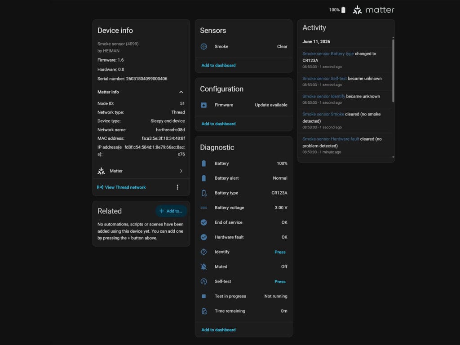
Task: Click the serial number 26031804099000406
Action: pyautogui.click(x=147, y=79)
